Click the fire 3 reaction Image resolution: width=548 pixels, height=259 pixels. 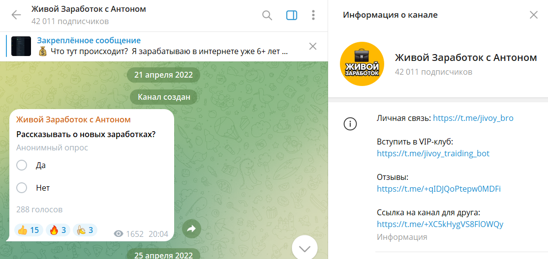tap(58, 230)
